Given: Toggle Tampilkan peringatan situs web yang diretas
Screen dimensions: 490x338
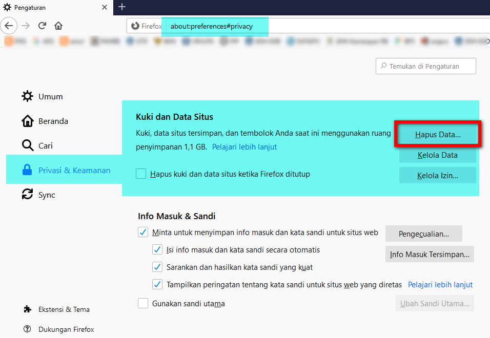Looking at the screenshot, I should click(x=157, y=285).
